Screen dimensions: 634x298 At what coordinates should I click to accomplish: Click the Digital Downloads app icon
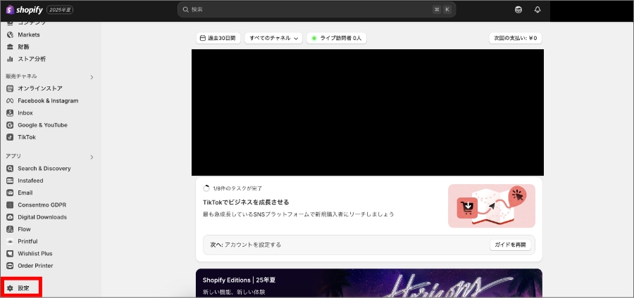tap(10, 217)
